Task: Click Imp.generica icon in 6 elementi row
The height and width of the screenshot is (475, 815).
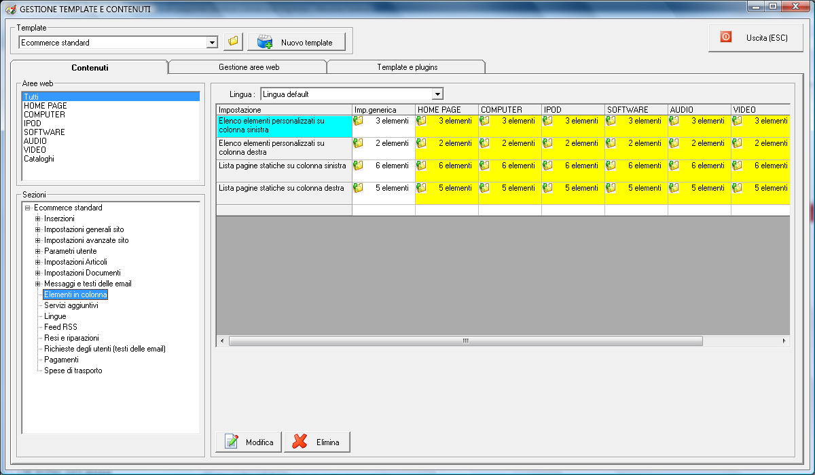Action: pyautogui.click(x=358, y=166)
